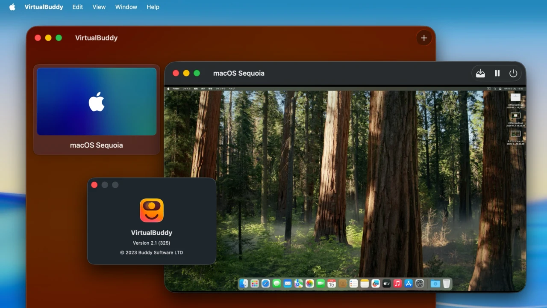Viewport: 547px width, 308px height.
Task: Expand the Downloads stack in the guest Dock
Action: [435, 283]
